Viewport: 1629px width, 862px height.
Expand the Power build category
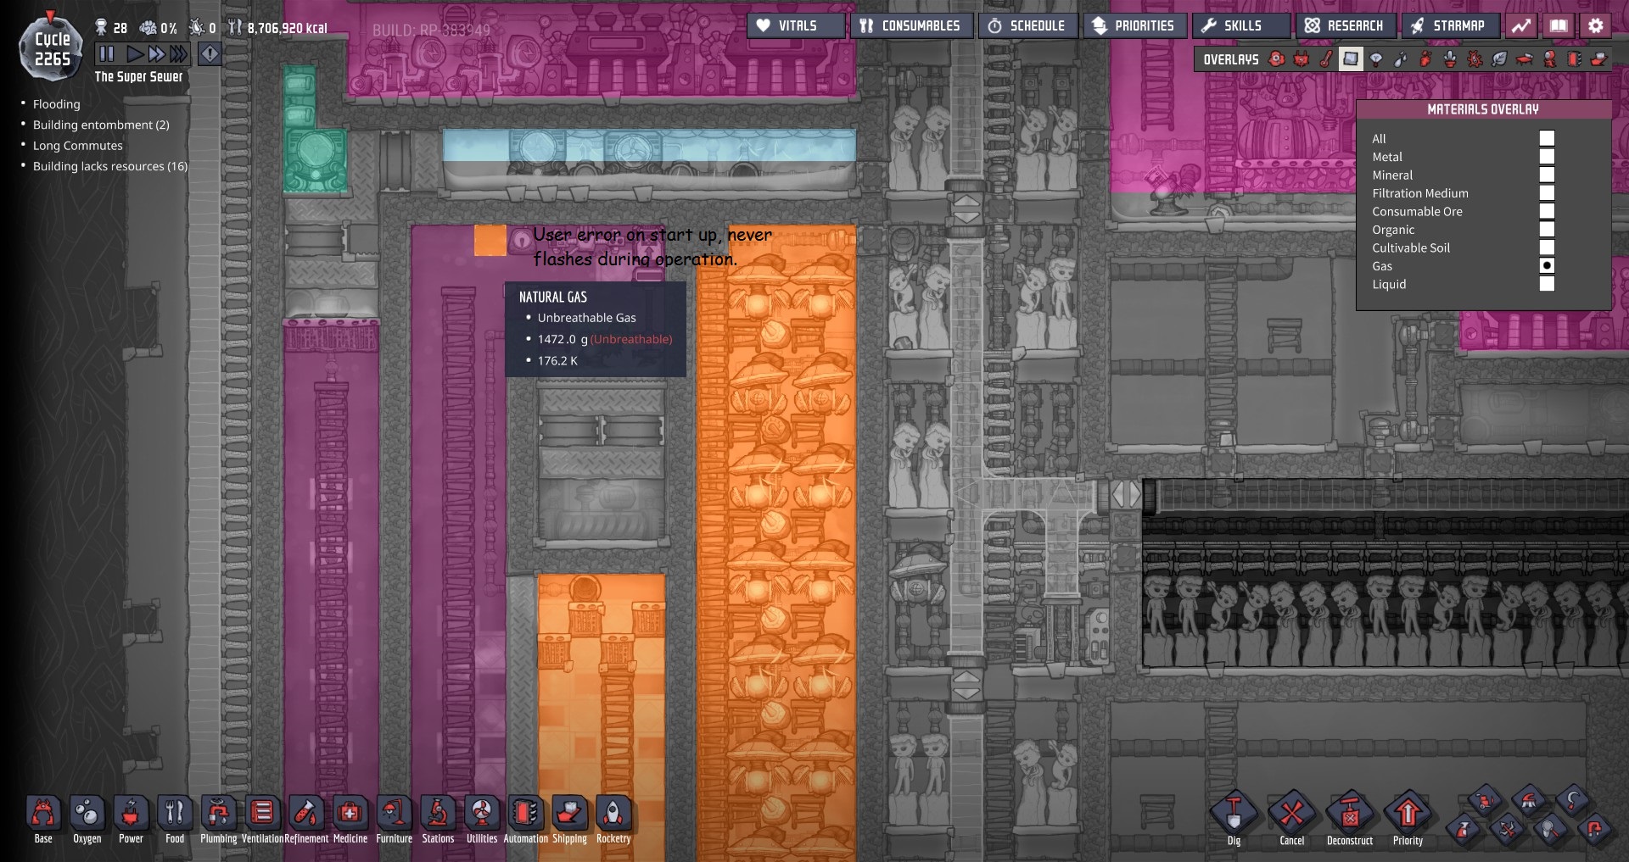(x=131, y=815)
